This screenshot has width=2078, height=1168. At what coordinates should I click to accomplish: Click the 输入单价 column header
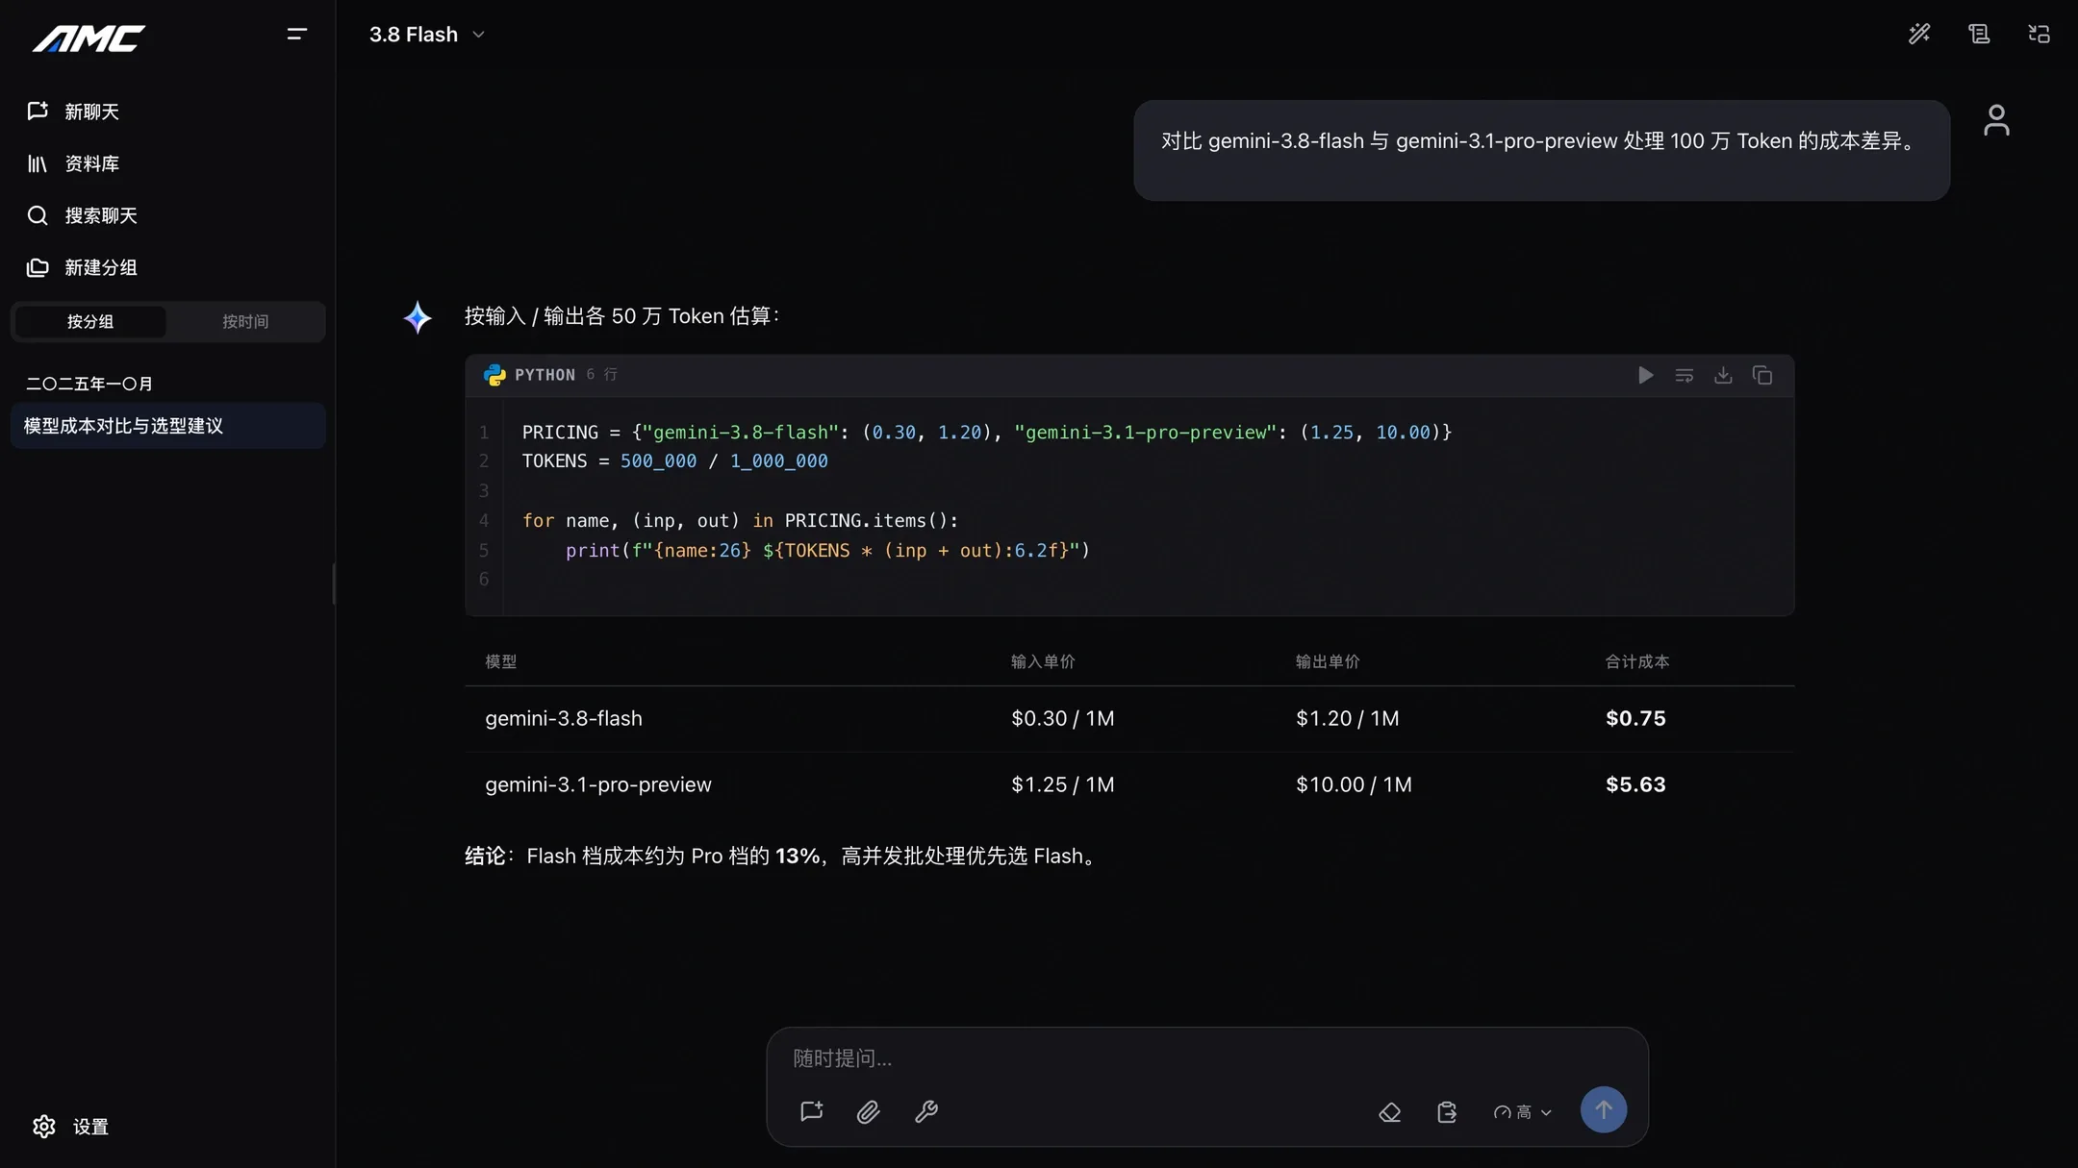(x=1043, y=661)
